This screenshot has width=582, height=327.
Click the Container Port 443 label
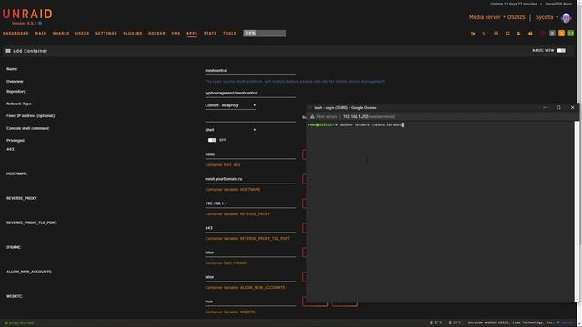point(223,165)
